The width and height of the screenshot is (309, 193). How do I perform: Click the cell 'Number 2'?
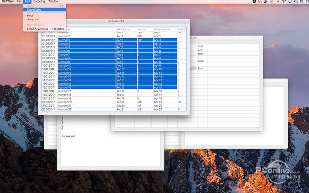[87, 36]
